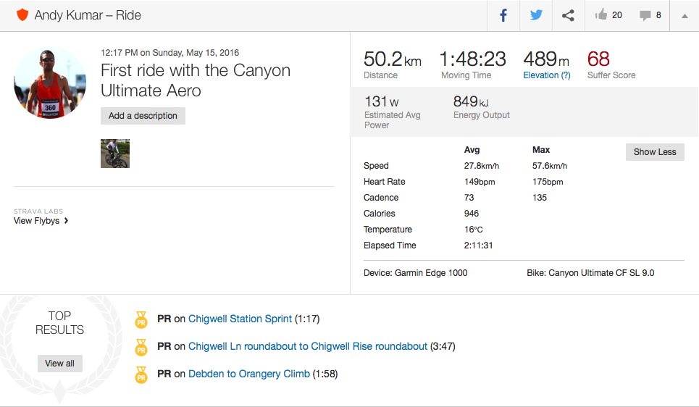The image size is (699, 407).
Task: Open comments via the speech bubble icon
Action: (x=645, y=15)
